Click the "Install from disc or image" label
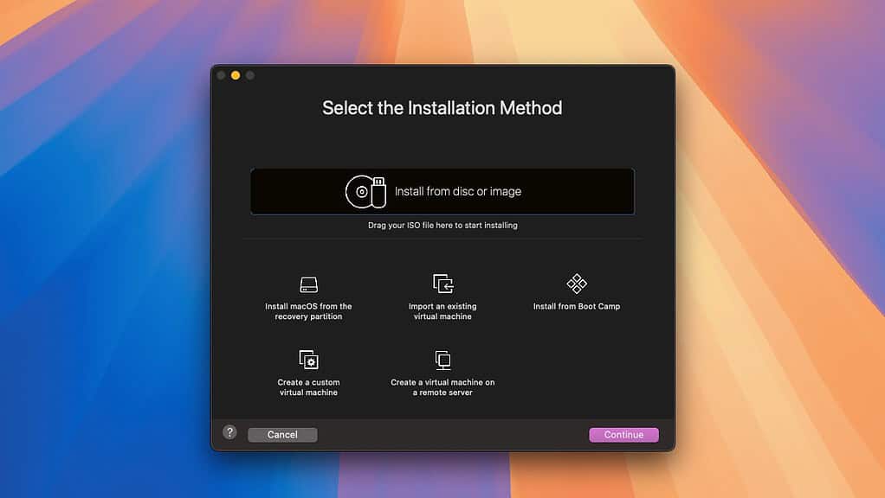885x498 pixels. point(458,192)
